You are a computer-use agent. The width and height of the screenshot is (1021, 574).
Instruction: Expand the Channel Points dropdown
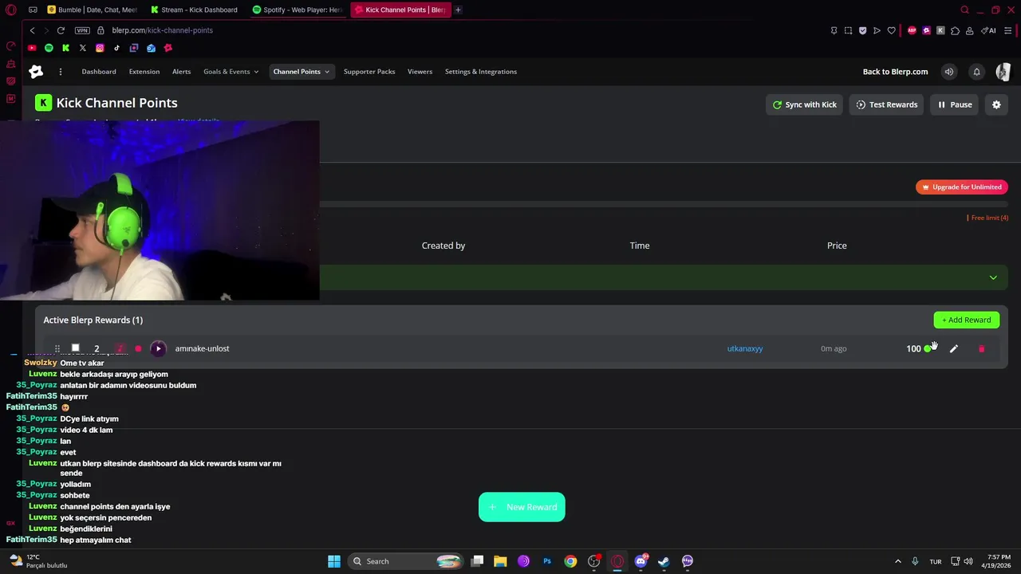click(302, 72)
